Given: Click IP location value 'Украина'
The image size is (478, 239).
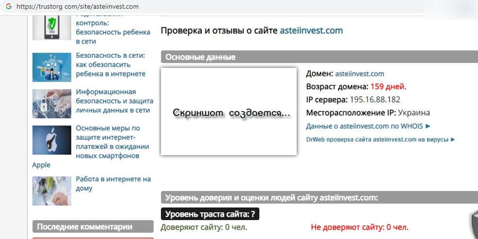Looking at the screenshot, I should click(x=414, y=113).
